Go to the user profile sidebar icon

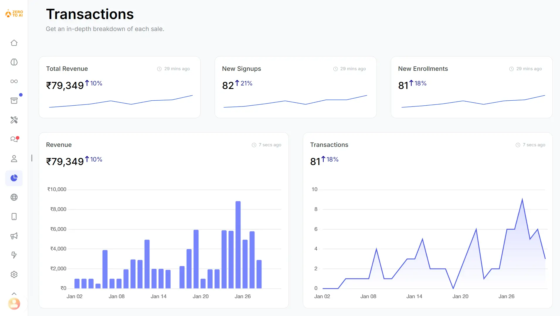(14, 159)
